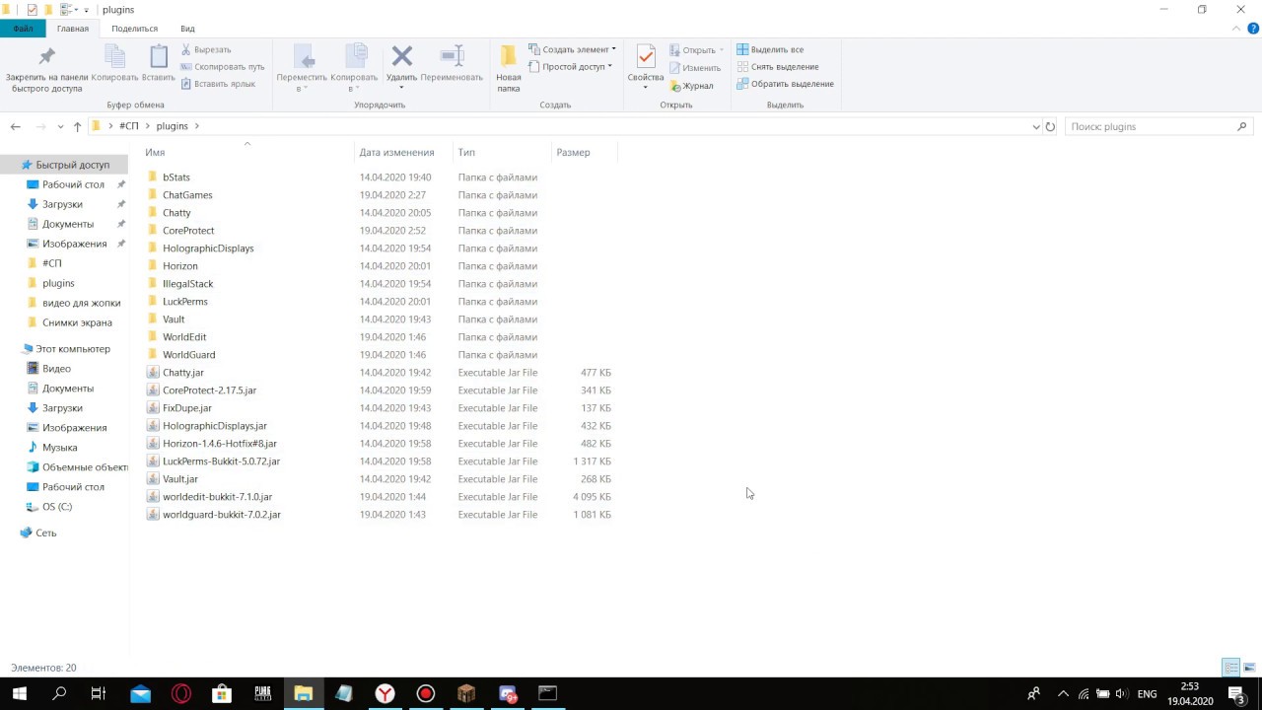
Task: Select the FixDupe.jar file
Action: (x=187, y=408)
